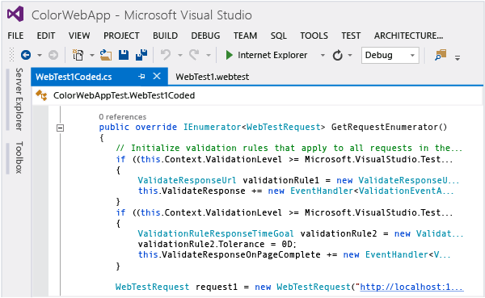Open the TOOLS menu
Screen dimensions: 485x298
(314, 36)
